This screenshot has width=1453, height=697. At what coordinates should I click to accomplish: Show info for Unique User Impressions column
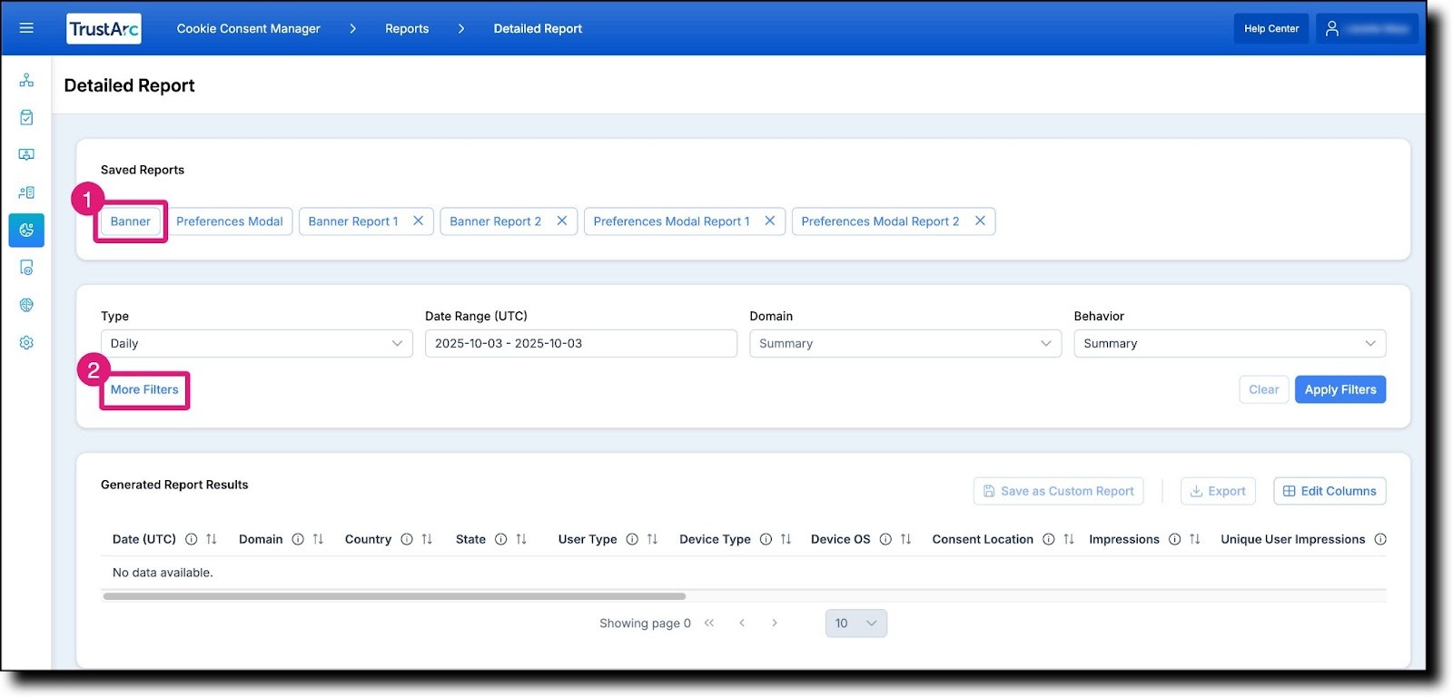[x=1380, y=539]
